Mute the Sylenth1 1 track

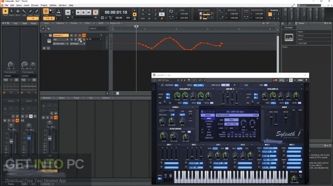[x=71, y=35]
